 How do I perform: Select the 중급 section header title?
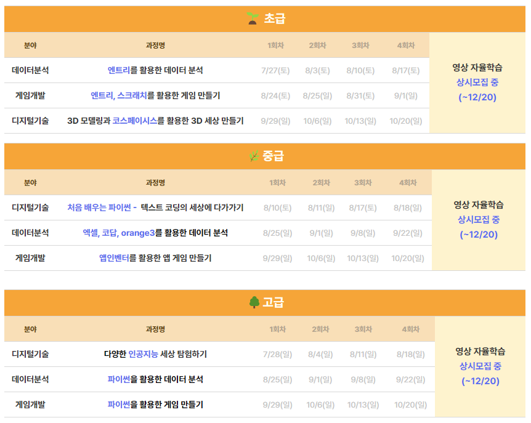tap(273, 156)
